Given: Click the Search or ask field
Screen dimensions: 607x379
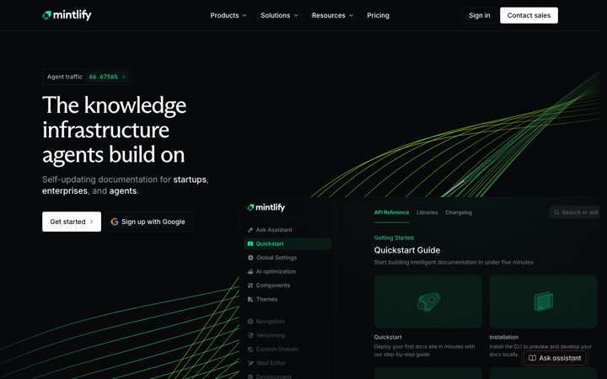Looking at the screenshot, I should coord(574,212).
